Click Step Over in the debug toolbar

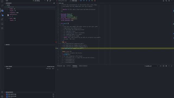click(84, 1)
